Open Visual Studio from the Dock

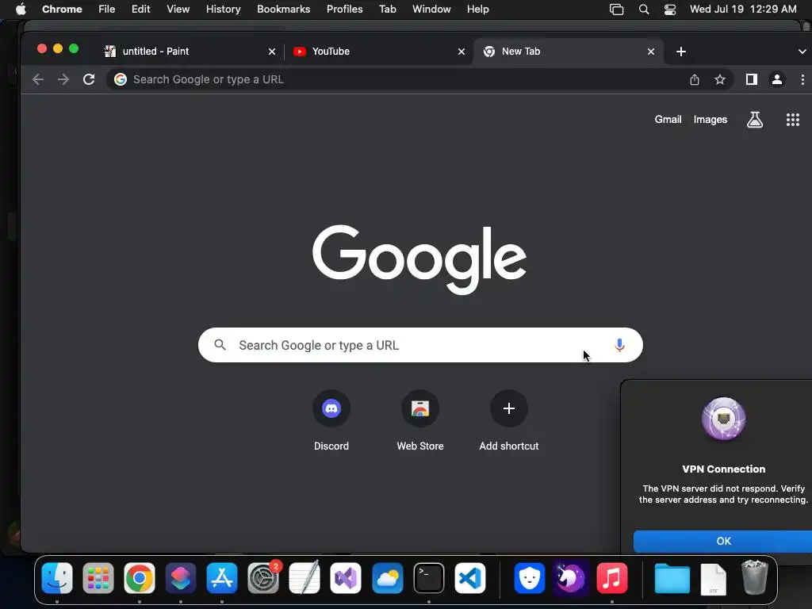pyautogui.click(x=346, y=578)
